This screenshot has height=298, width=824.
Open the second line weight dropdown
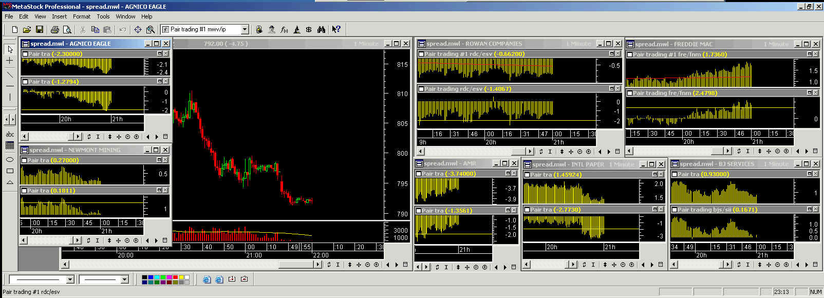coord(124,280)
